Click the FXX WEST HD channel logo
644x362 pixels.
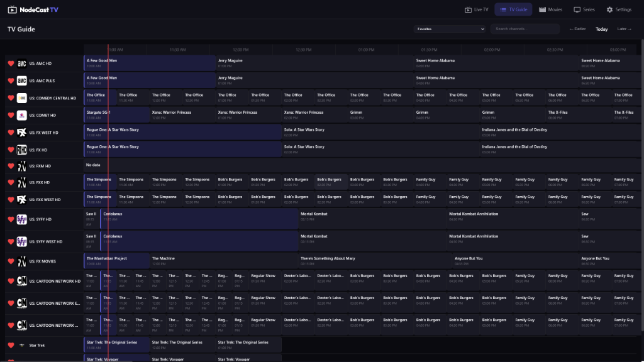[22, 200]
